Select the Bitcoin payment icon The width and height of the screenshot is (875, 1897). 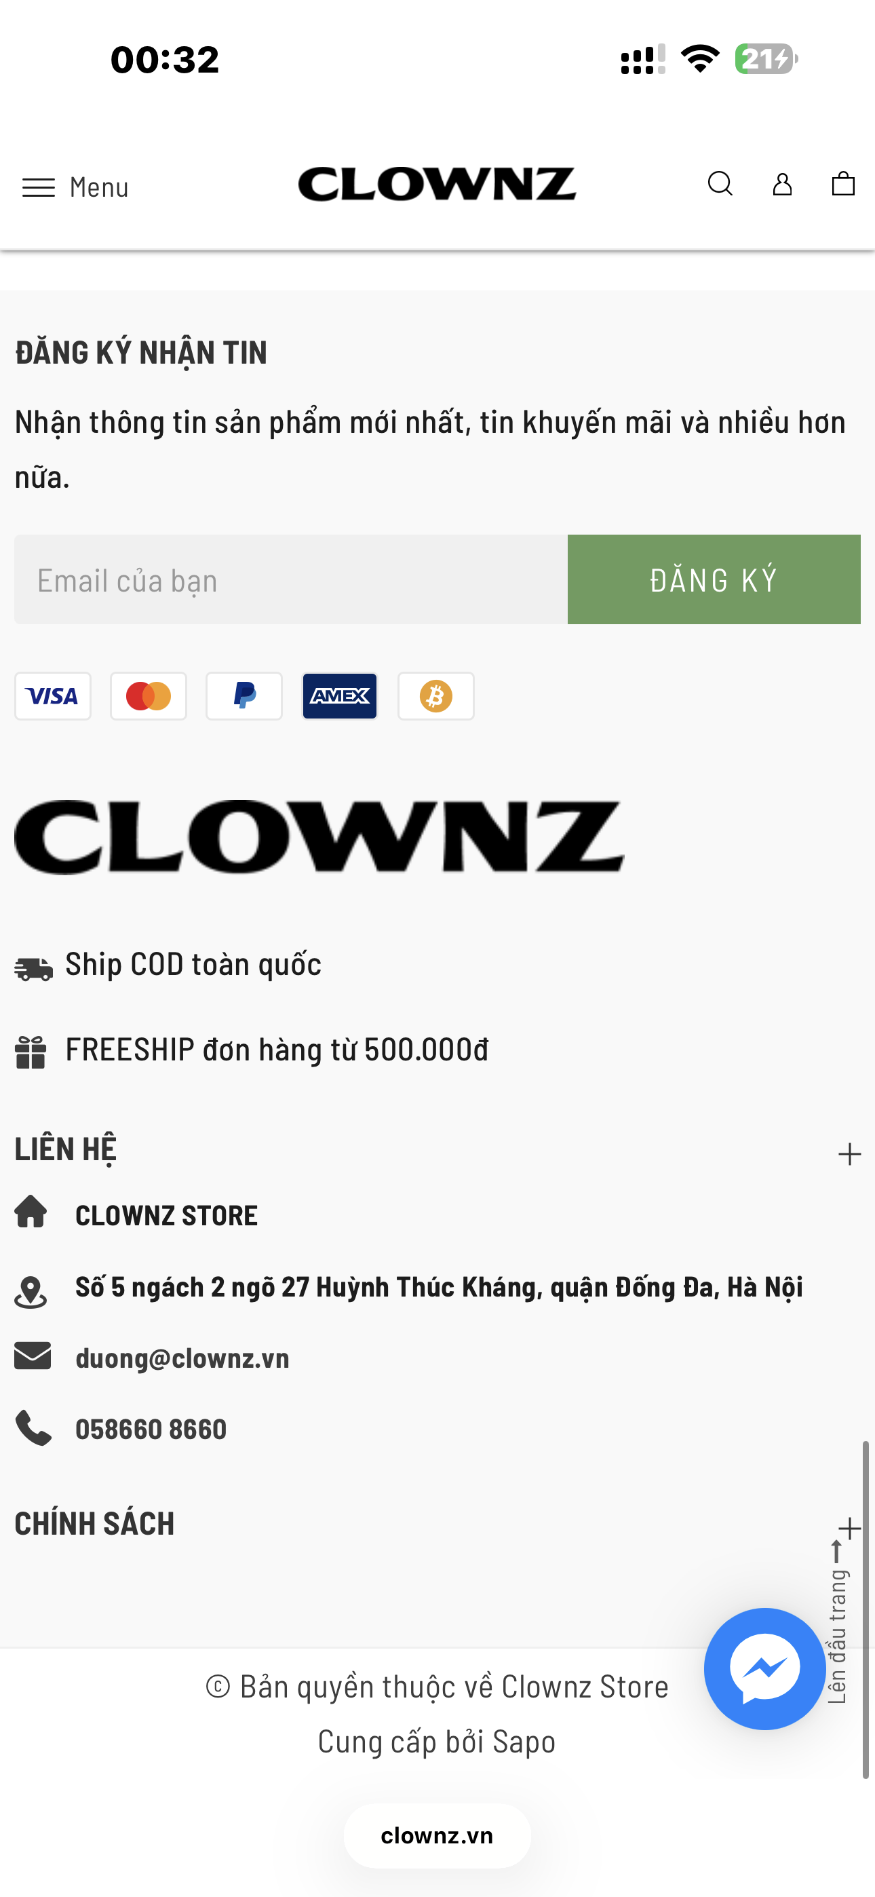436,696
